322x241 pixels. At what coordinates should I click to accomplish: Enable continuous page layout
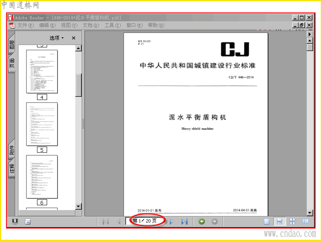[279, 222]
